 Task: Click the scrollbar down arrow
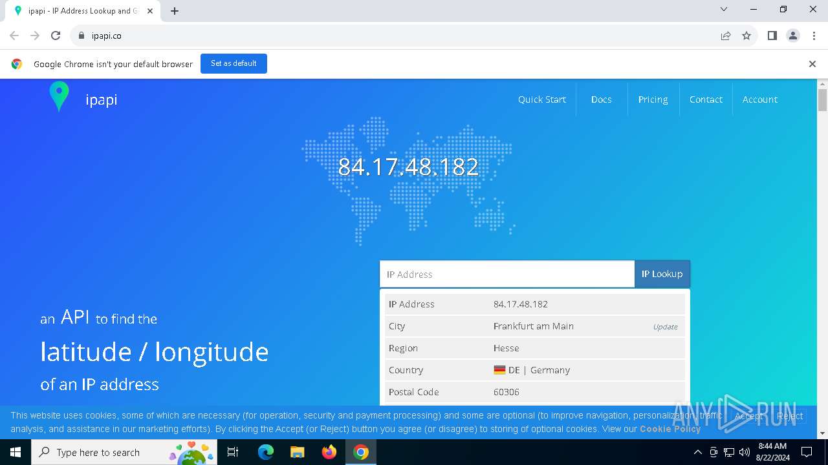[x=822, y=433]
